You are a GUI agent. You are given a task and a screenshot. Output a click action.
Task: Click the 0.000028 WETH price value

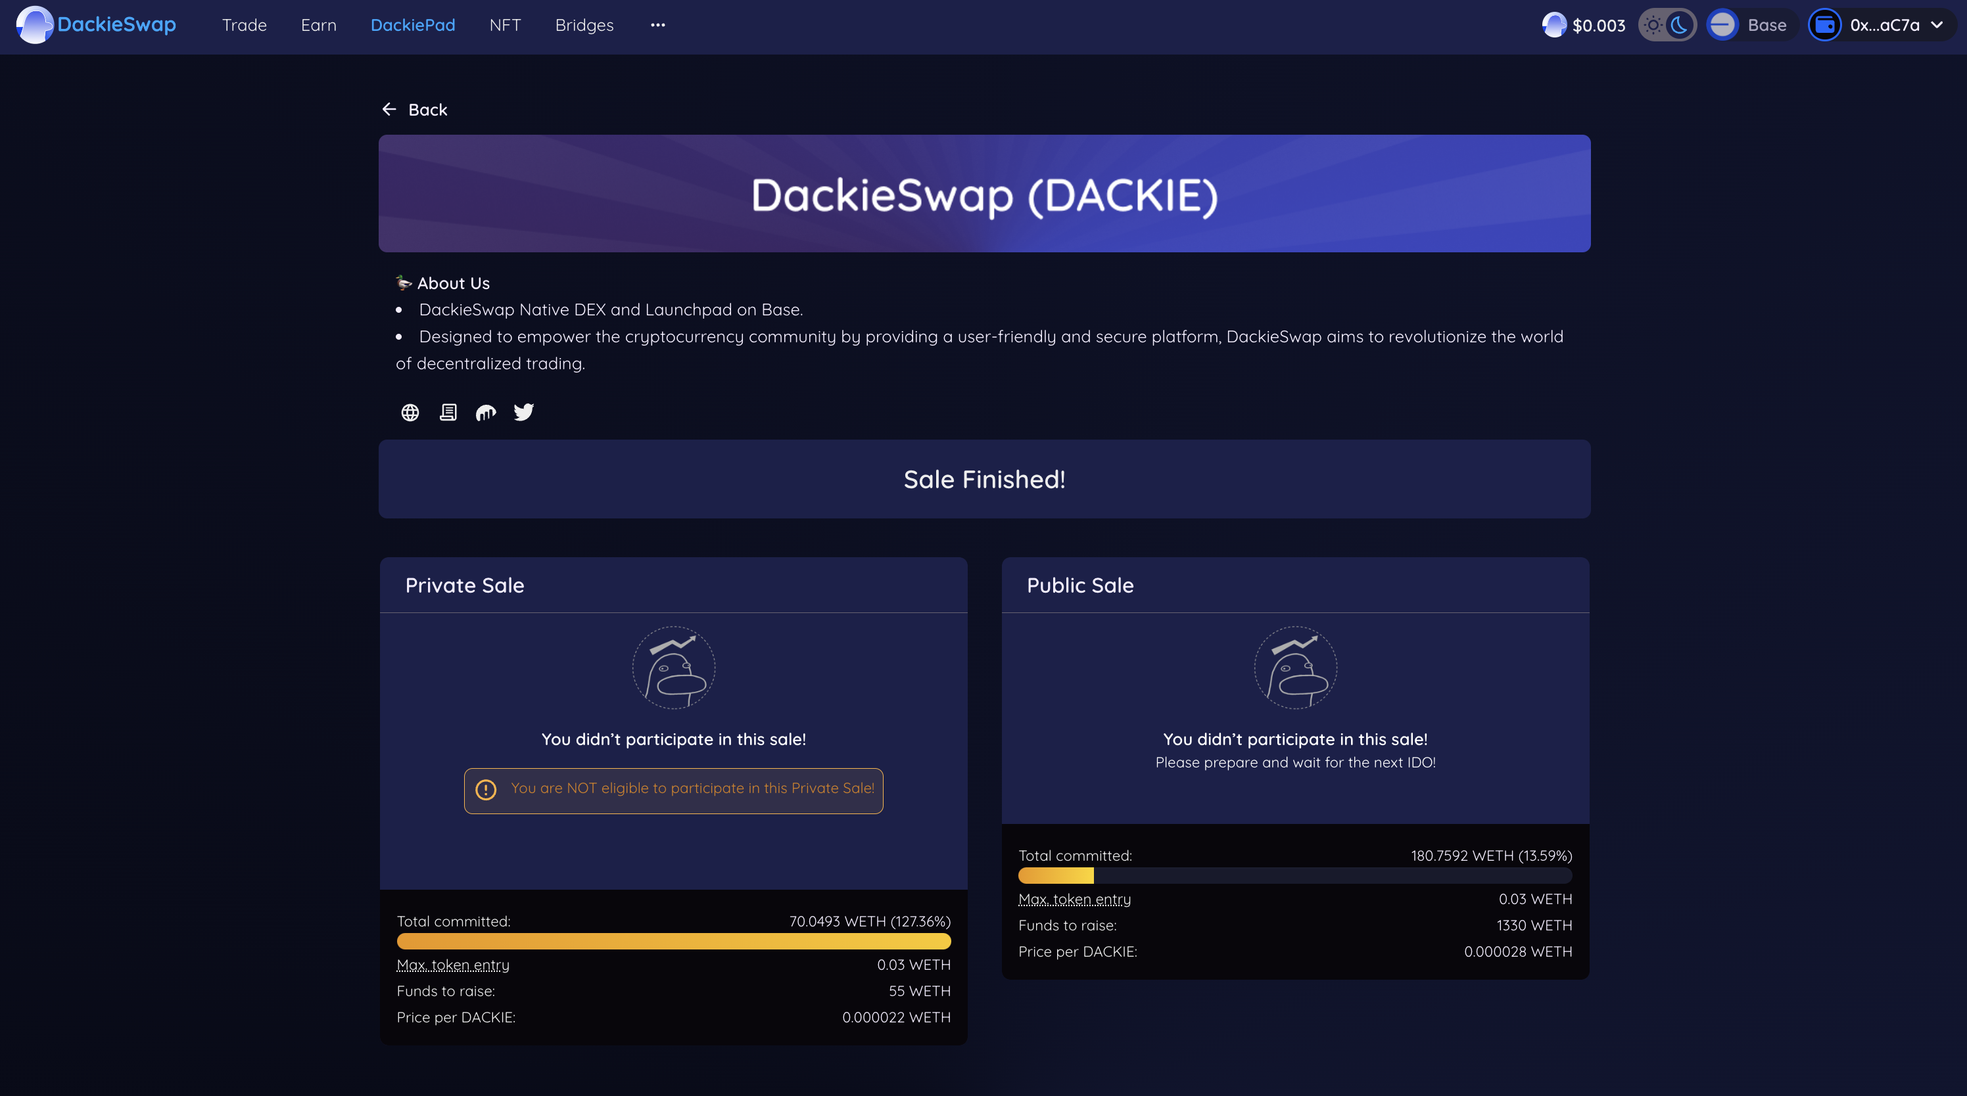[x=1518, y=951]
